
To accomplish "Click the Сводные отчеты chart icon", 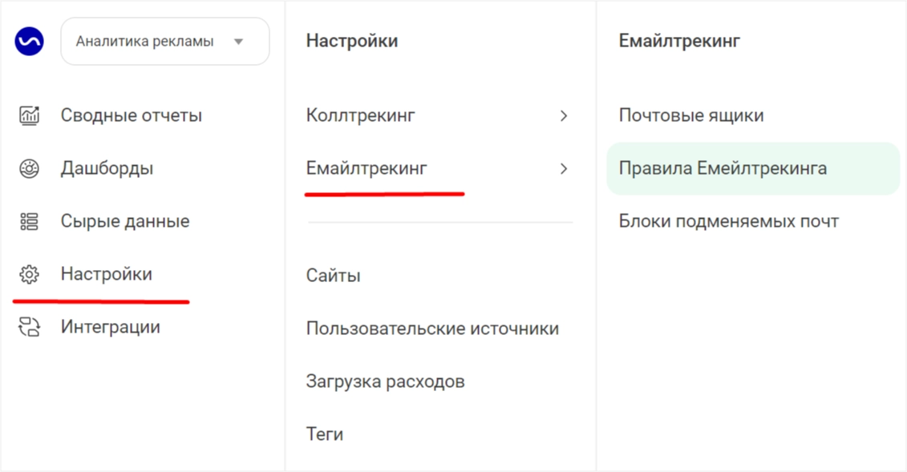I will [x=29, y=115].
